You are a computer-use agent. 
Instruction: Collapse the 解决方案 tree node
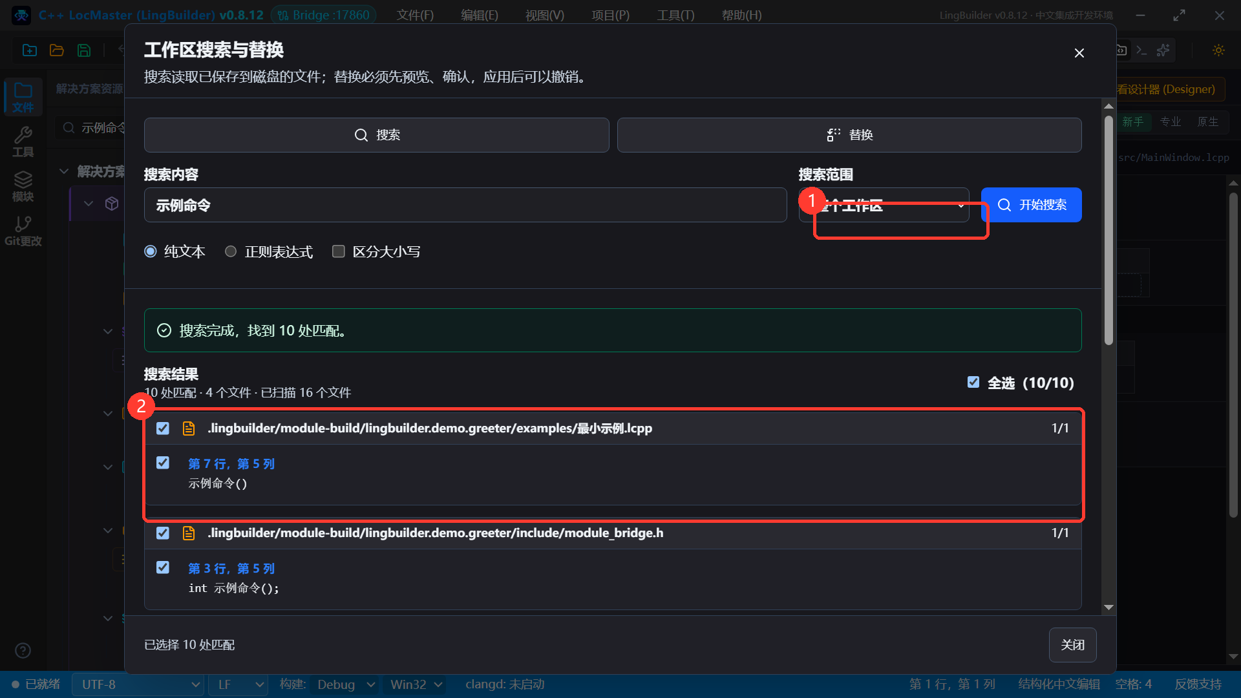coord(64,171)
